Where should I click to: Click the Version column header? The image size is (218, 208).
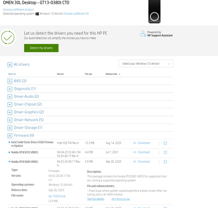point(60,74)
